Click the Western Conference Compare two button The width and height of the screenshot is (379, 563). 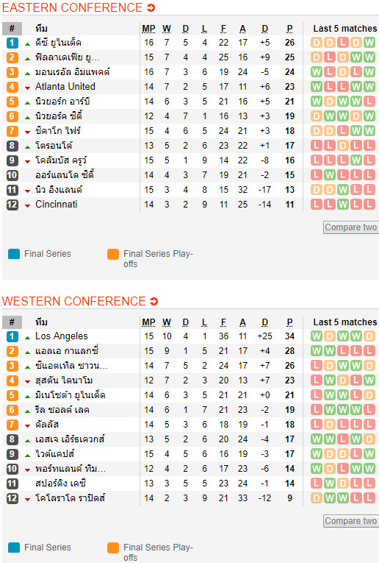351,521
